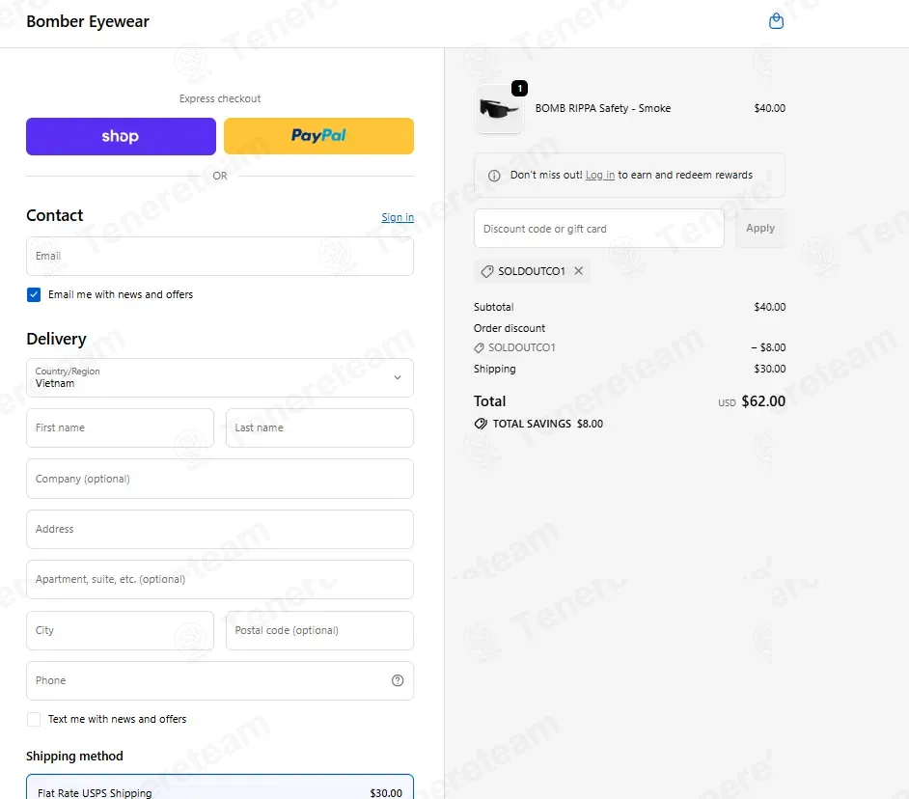This screenshot has height=799, width=909.
Task: Uncheck Email me with news and offers
Action: coord(34,294)
